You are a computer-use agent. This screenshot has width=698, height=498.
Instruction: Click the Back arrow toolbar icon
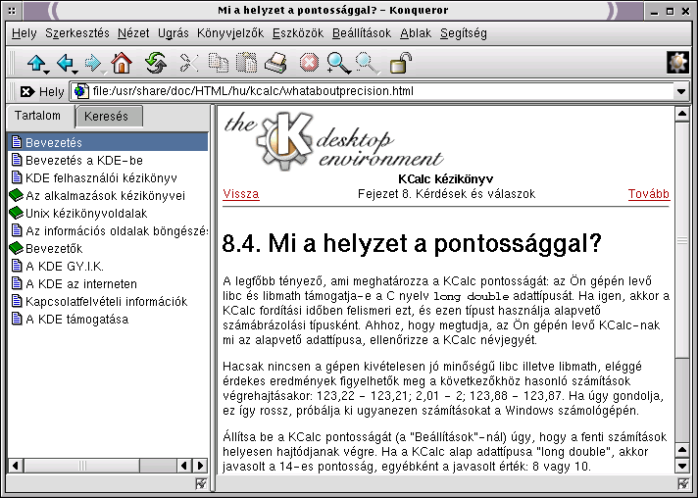tap(65, 63)
